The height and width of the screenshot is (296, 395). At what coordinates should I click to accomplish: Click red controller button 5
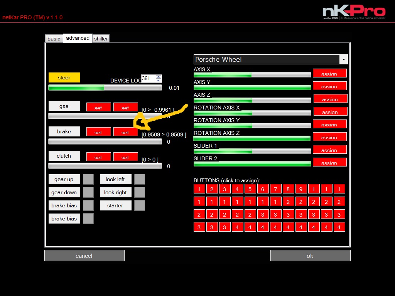250,189
